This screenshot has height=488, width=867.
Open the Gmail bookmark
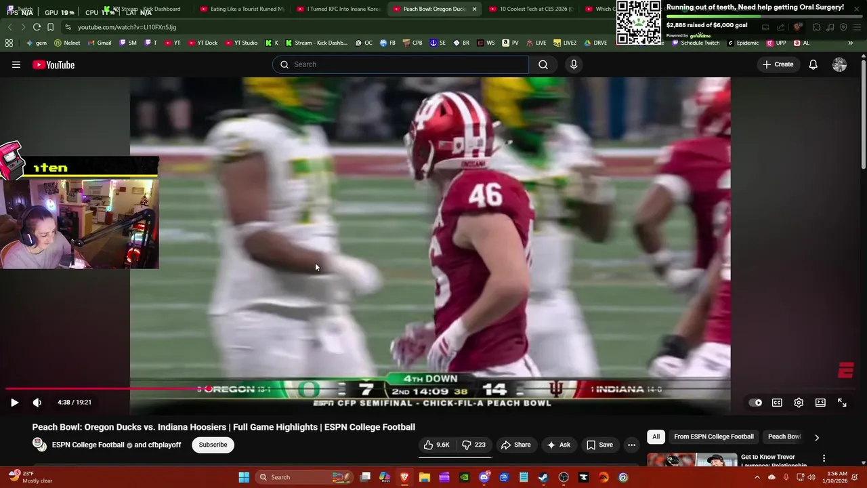[100, 43]
